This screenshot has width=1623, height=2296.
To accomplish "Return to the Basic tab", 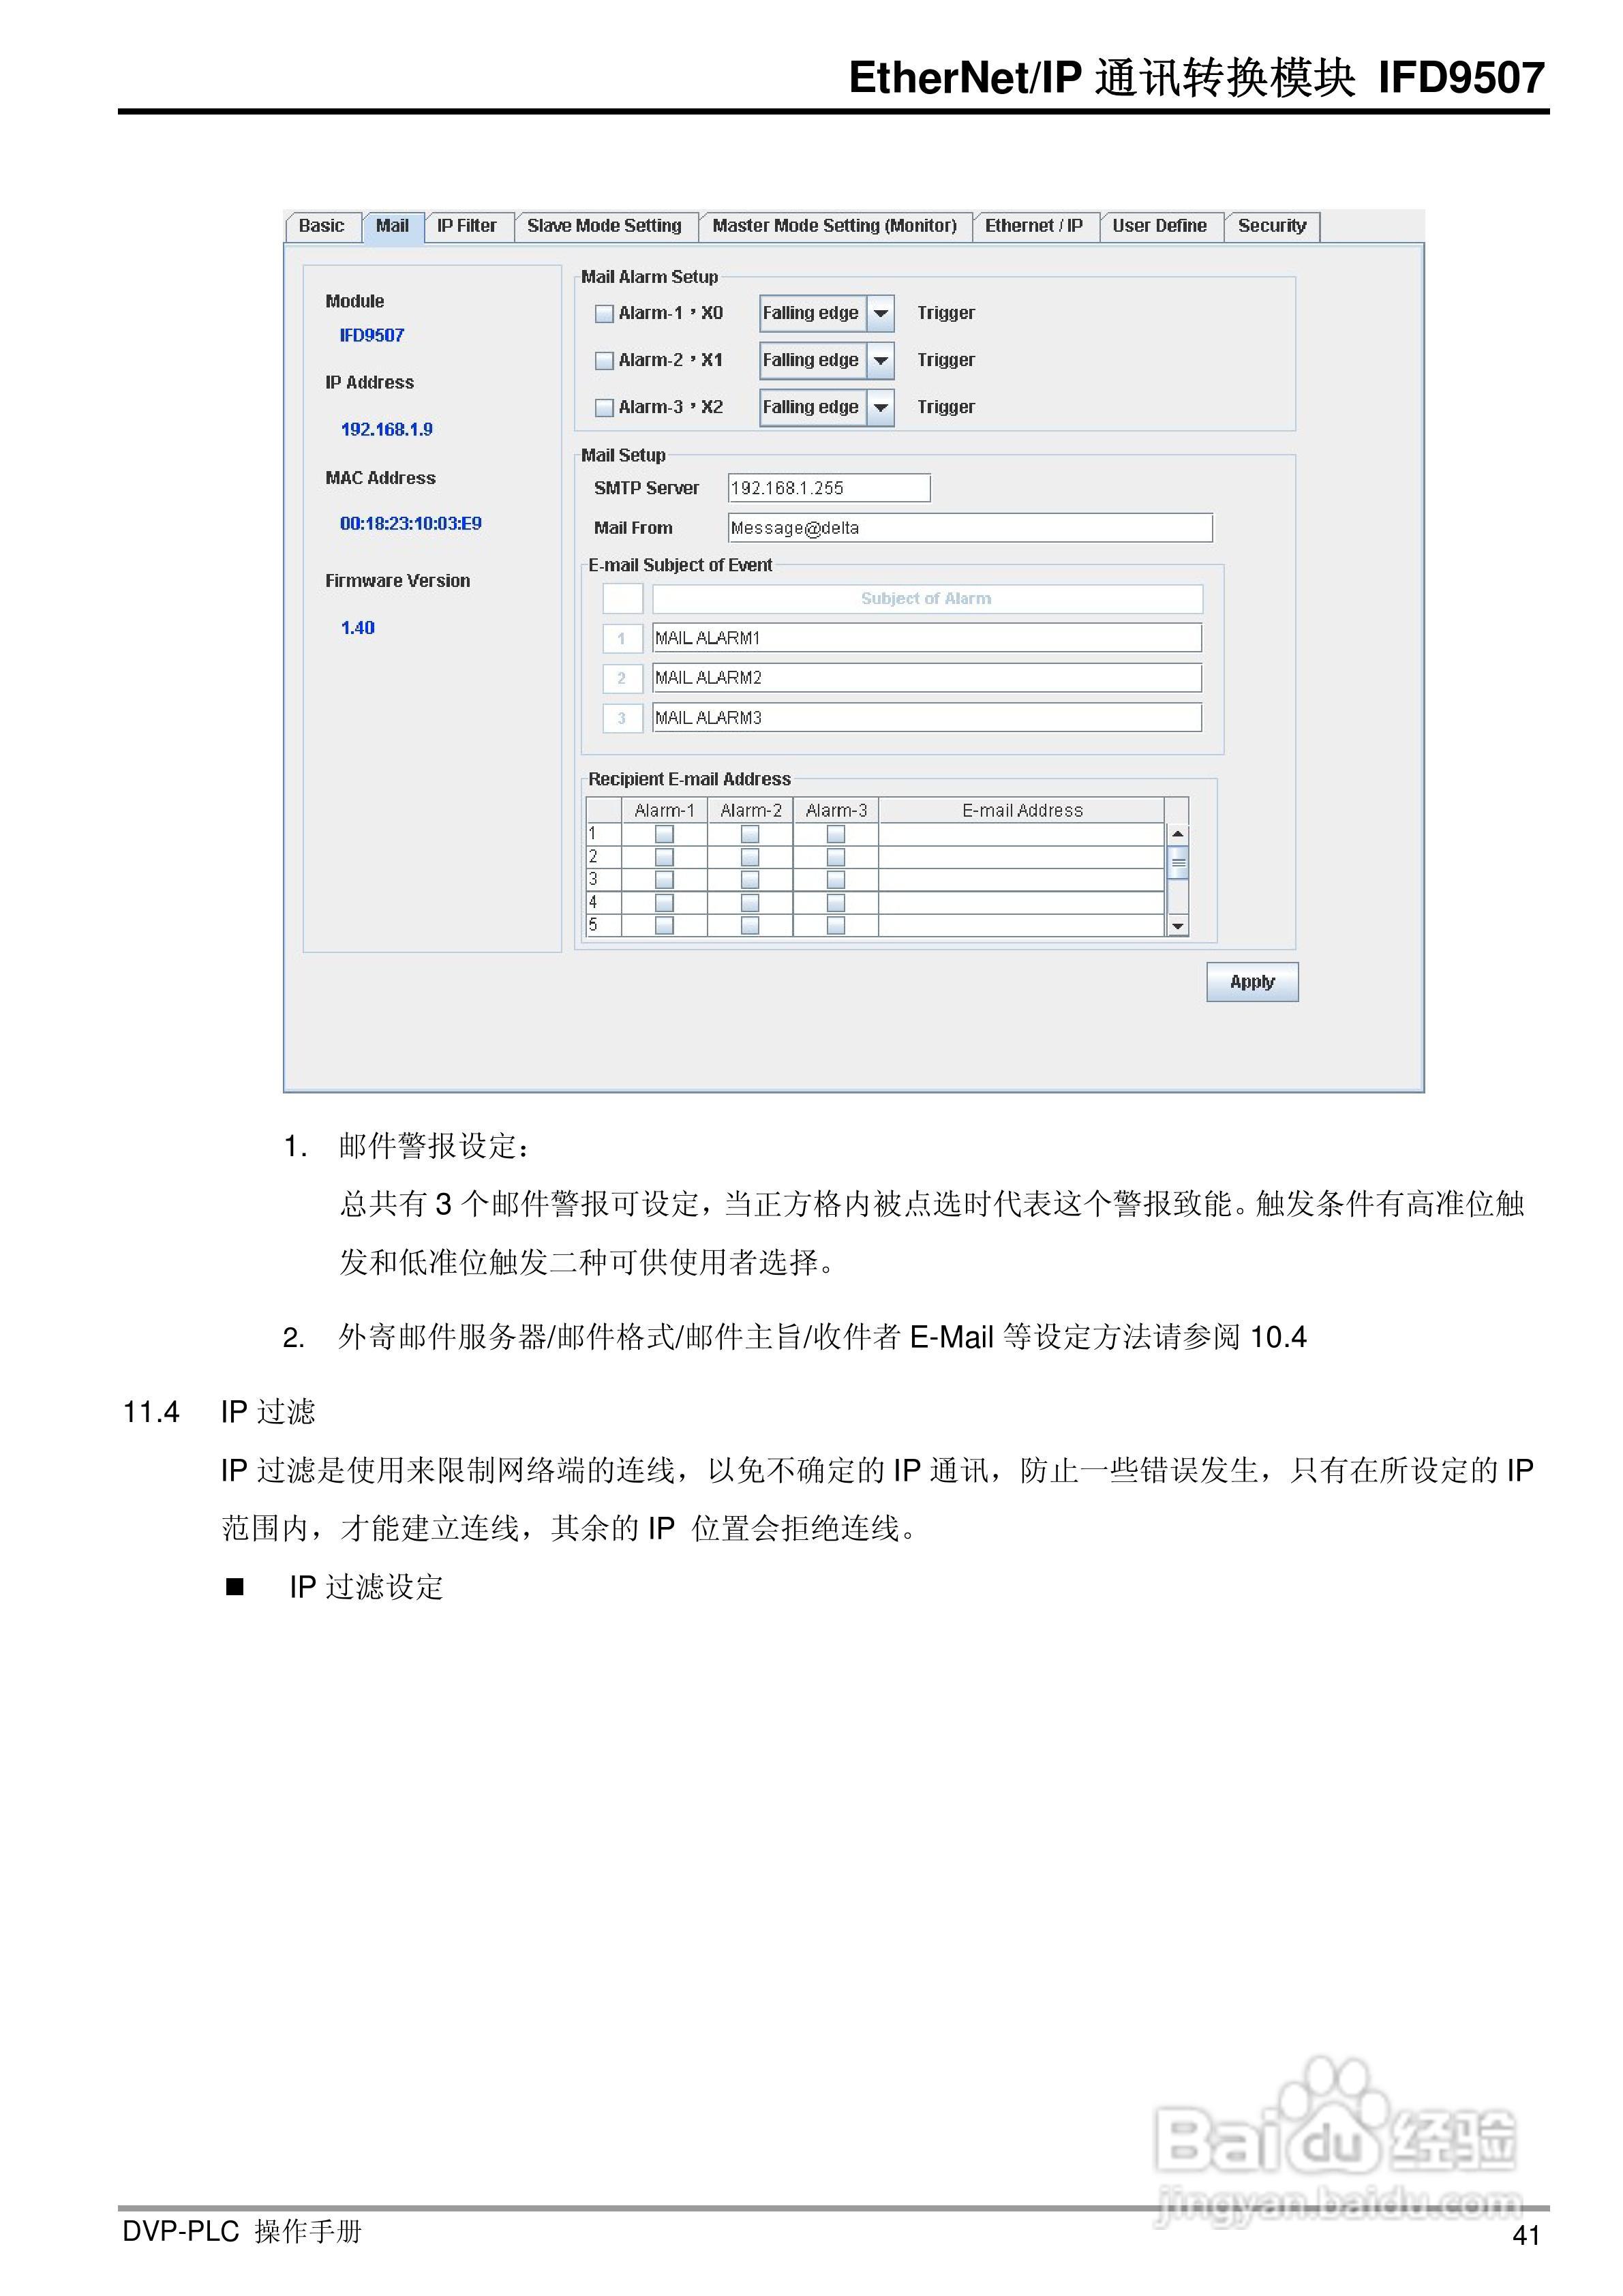I will click(x=322, y=227).
